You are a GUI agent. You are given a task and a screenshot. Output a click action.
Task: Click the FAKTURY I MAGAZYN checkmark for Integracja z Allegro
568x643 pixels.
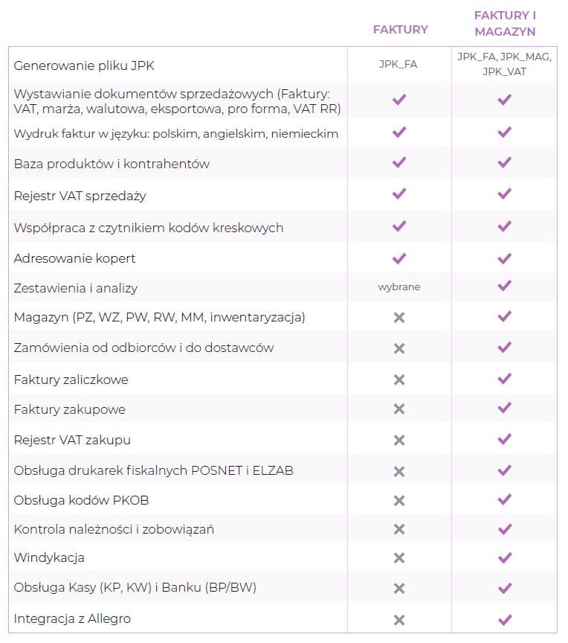(505, 619)
